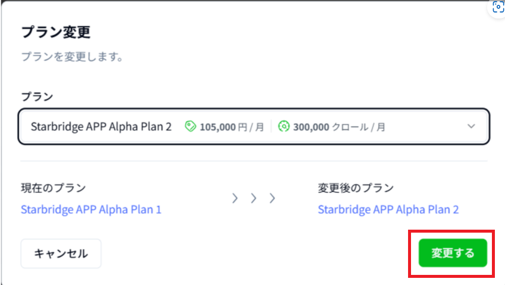Click the image search icon in top-right corner
505x285 pixels.
pos(497,8)
